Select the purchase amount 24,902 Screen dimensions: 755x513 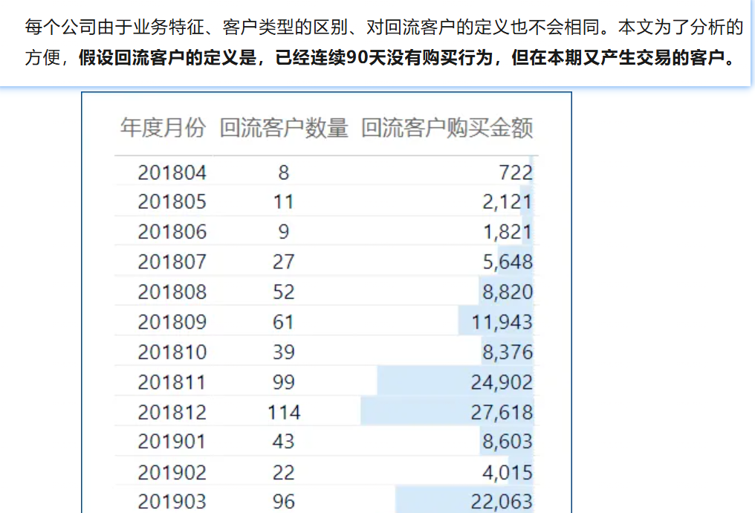(502, 382)
